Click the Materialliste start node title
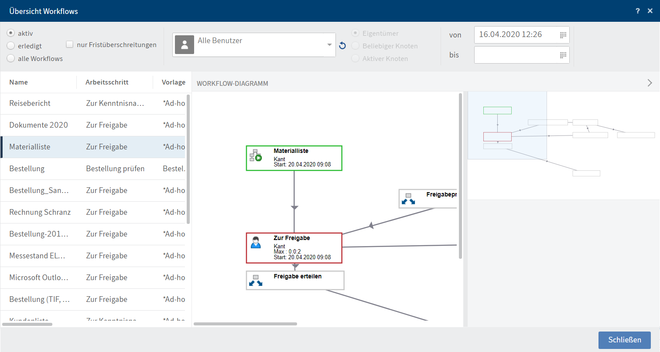This screenshot has width=660, height=352. click(291, 151)
